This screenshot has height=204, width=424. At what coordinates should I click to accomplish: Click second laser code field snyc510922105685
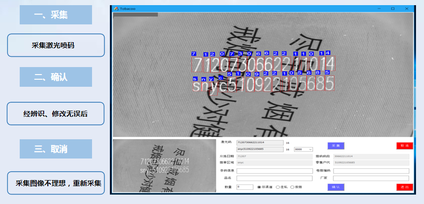(260, 150)
